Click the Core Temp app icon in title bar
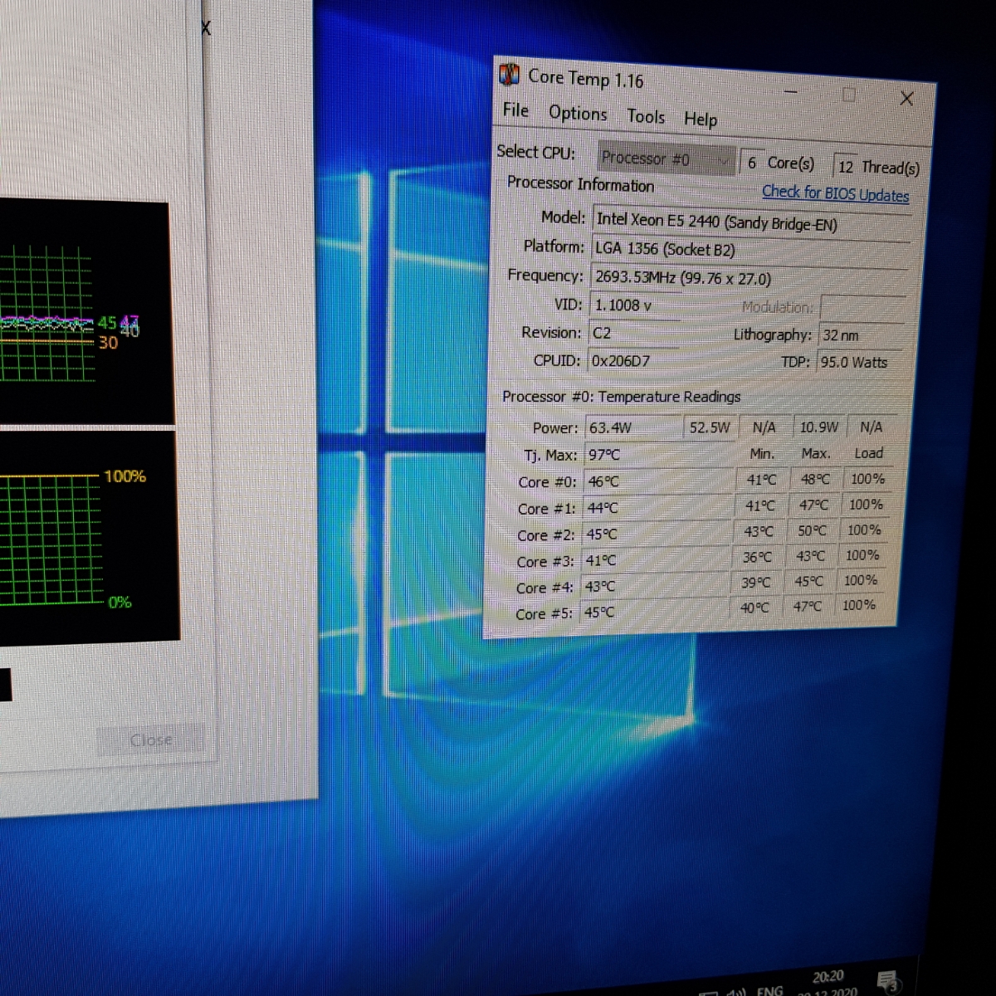Screen dimensions: 996x996 coord(509,75)
